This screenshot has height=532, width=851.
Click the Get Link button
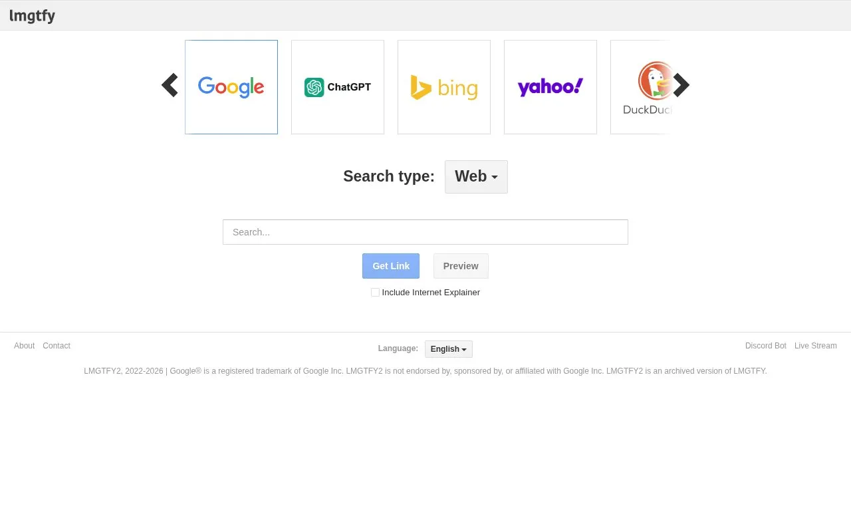click(391, 266)
